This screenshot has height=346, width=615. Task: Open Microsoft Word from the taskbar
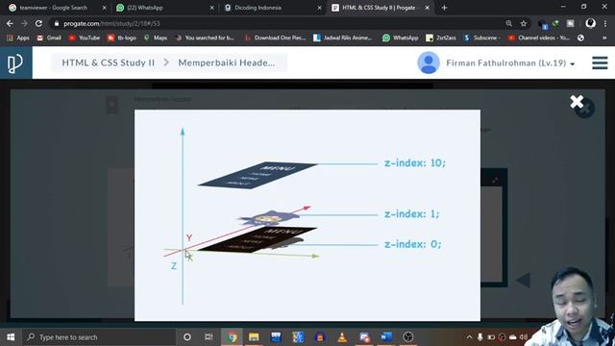[x=386, y=337]
